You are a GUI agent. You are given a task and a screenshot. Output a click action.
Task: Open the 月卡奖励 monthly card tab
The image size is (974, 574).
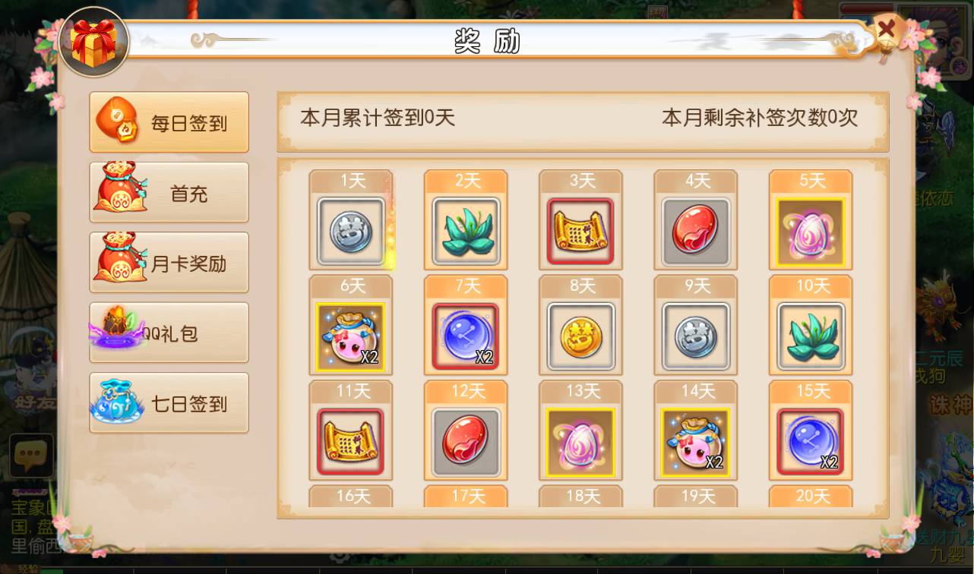point(169,263)
